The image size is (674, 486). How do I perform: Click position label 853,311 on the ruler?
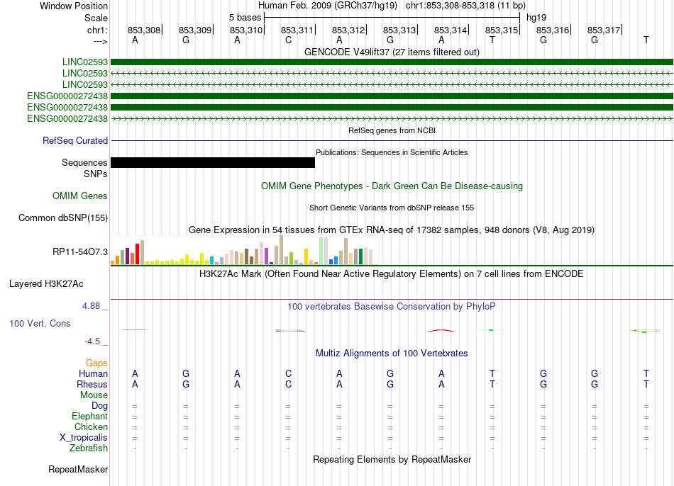tap(297, 30)
